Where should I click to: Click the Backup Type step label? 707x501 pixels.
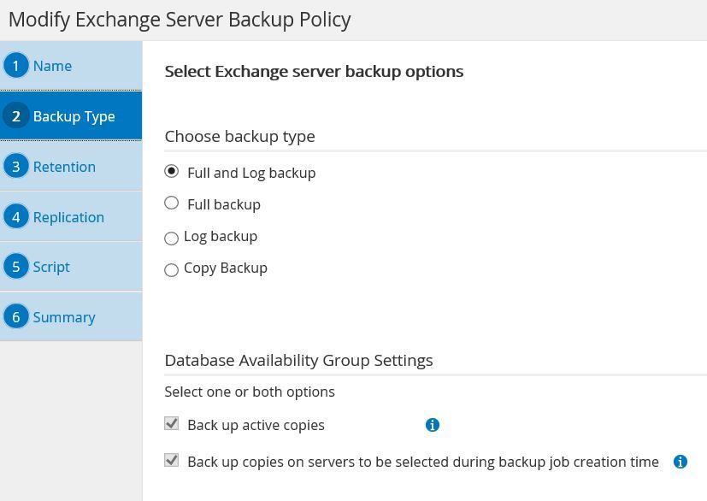(74, 116)
